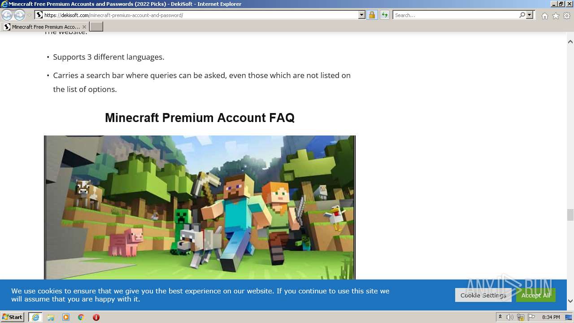Image resolution: width=574 pixels, height=323 pixels.
Task: Click the vertical scrollbar thumb
Action: pos(570,215)
